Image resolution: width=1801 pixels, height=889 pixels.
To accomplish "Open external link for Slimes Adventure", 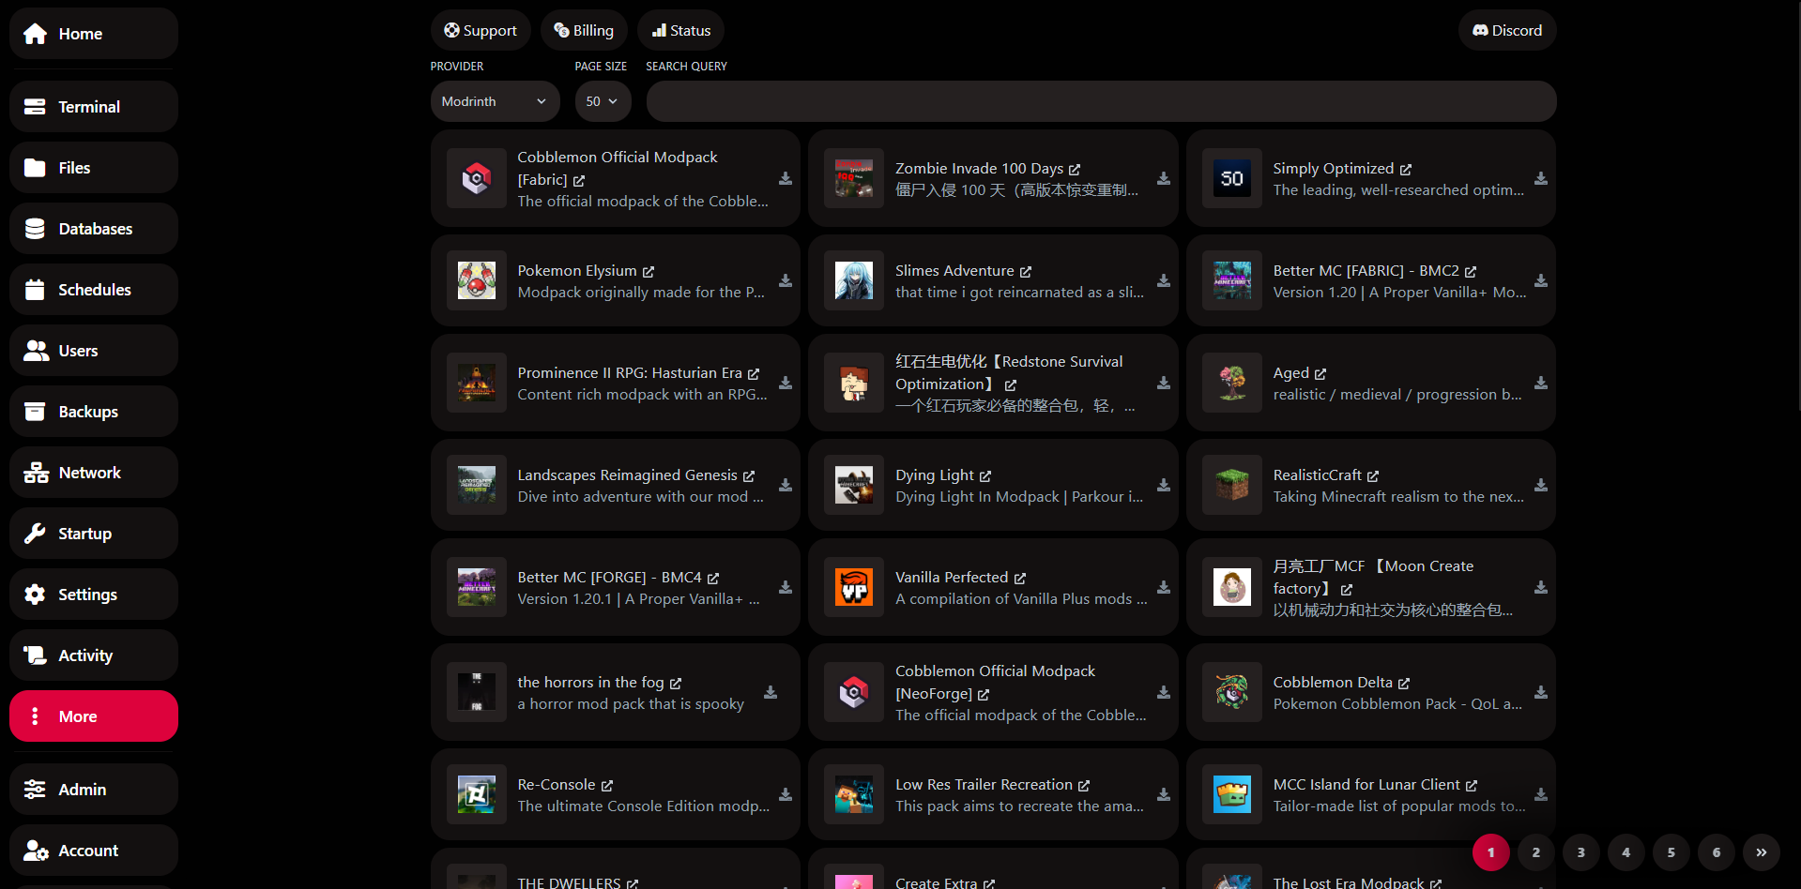I will [x=1026, y=271].
